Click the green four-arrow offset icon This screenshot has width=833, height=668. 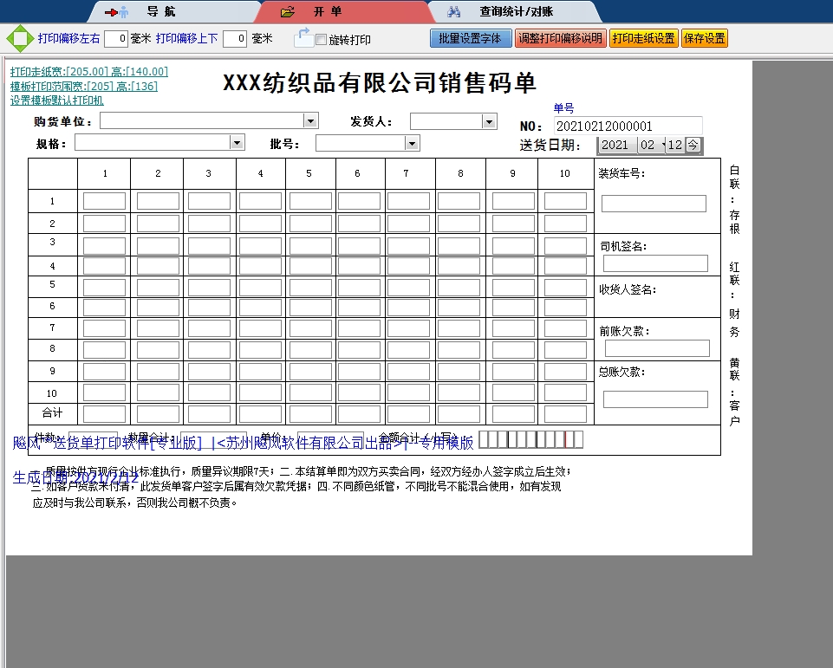[19, 39]
